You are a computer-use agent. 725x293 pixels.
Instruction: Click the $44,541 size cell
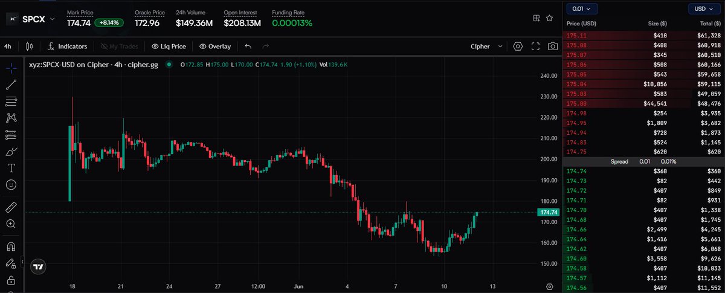pos(656,103)
